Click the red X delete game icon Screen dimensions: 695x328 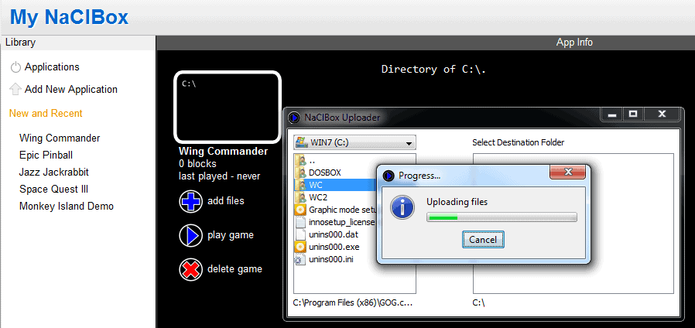click(x=191, y=269)
